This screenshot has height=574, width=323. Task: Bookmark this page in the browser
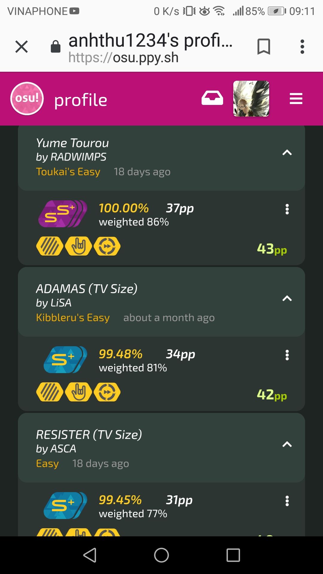pyautogui.click(x=263, y=47)
